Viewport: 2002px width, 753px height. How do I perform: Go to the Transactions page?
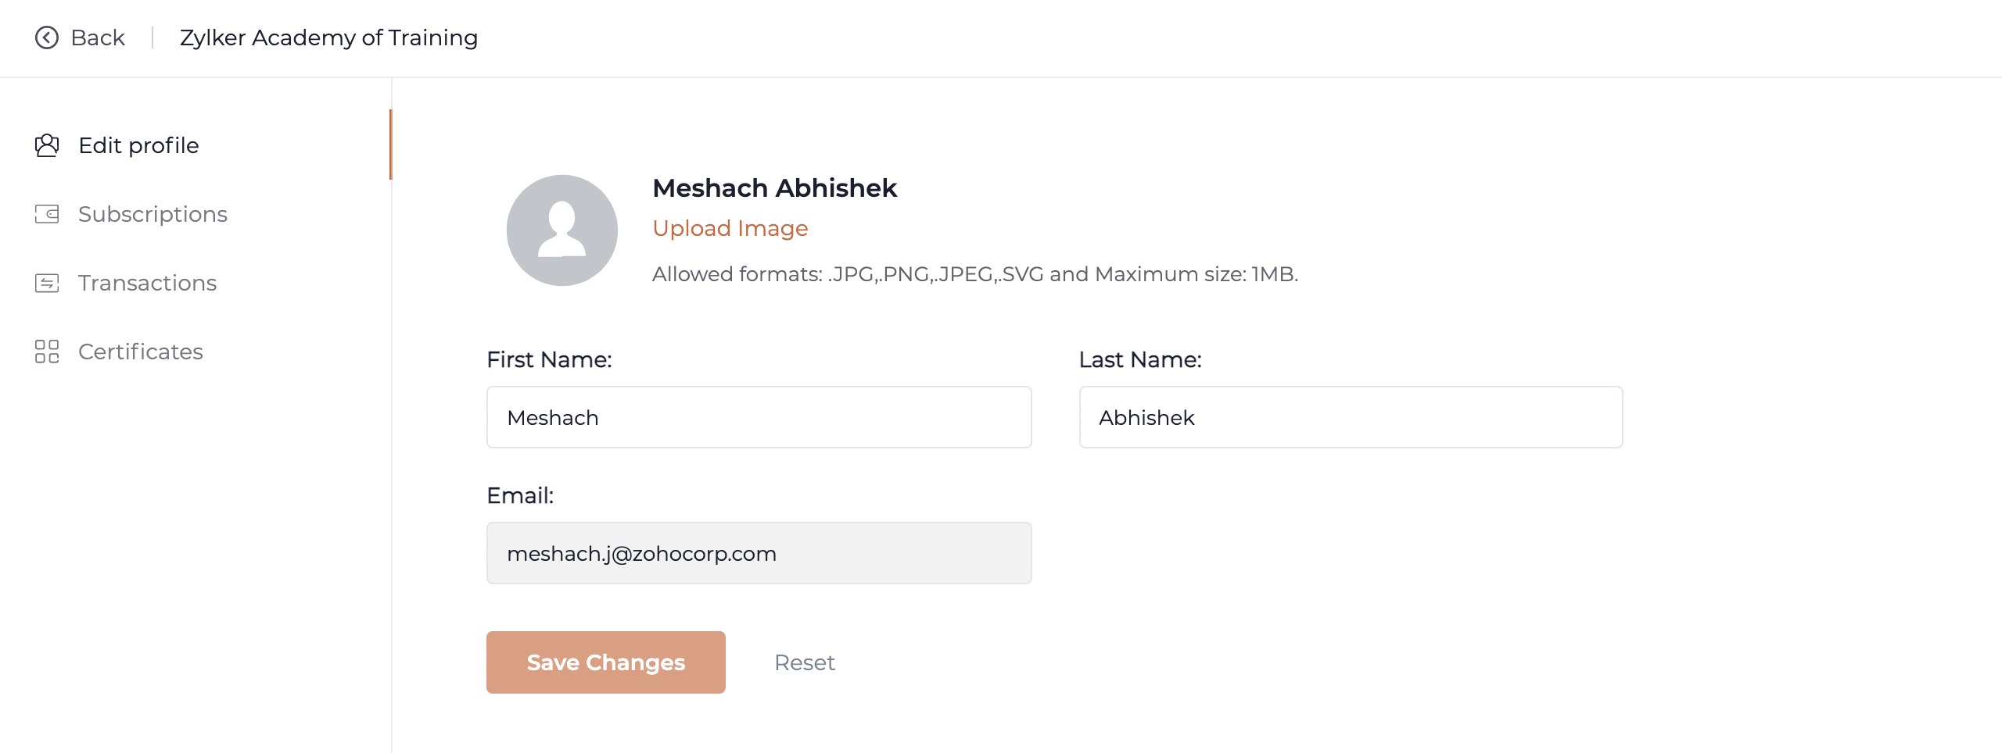point(147,283)
